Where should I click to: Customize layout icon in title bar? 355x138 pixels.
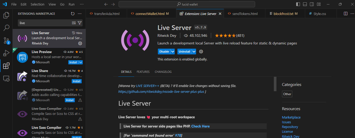coord(319,4)
